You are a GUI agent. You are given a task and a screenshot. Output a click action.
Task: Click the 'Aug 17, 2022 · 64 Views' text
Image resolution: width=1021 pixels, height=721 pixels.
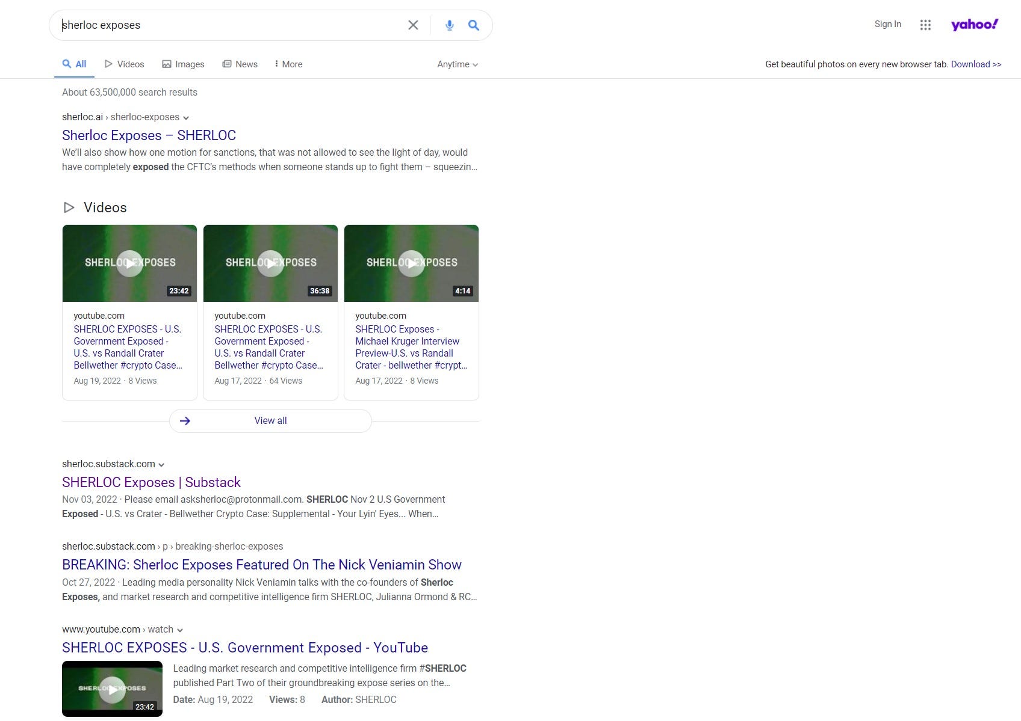258,381
